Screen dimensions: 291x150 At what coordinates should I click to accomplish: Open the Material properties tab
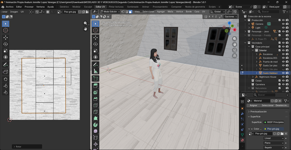[x=242, y=140]
